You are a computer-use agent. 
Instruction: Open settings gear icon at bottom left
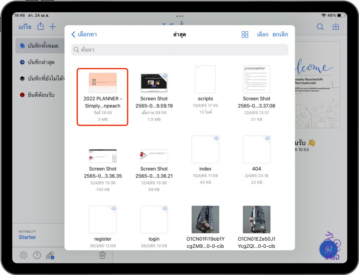pos(23,255)
